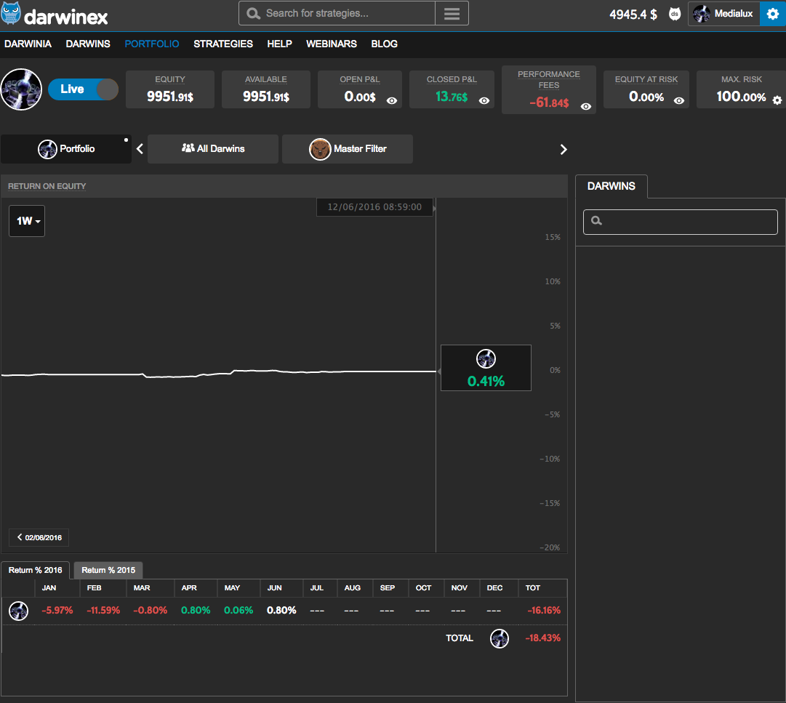Toggle the Live account switch

click(83, 89)
